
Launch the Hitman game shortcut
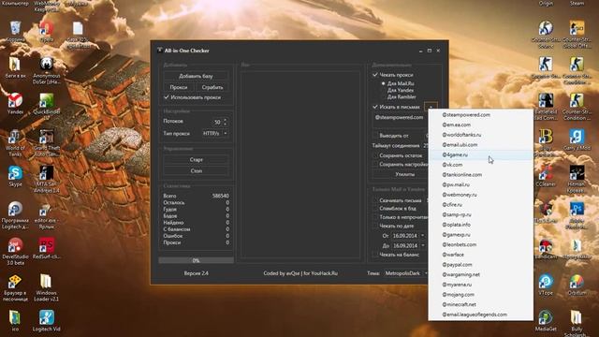point(577,179)
